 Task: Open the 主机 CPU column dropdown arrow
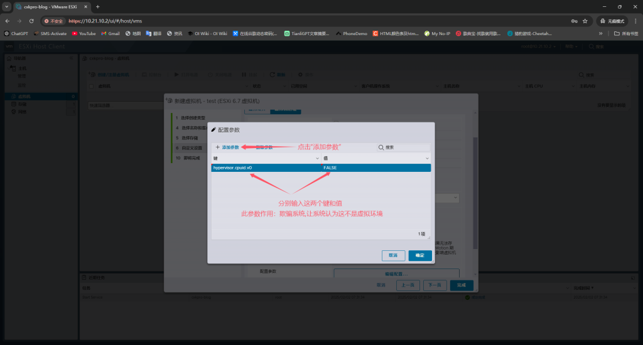[x=573, y=86]
